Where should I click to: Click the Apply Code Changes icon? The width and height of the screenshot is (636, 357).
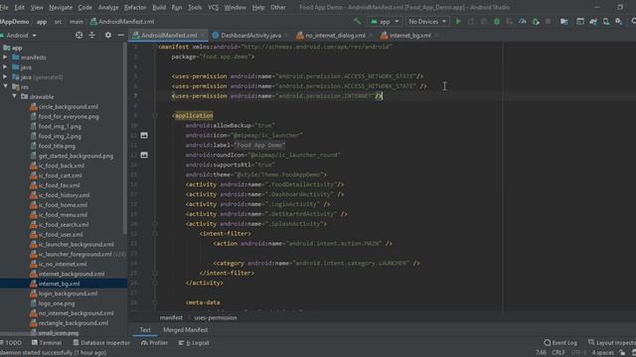pyautogui.click(x=484, y=22)
